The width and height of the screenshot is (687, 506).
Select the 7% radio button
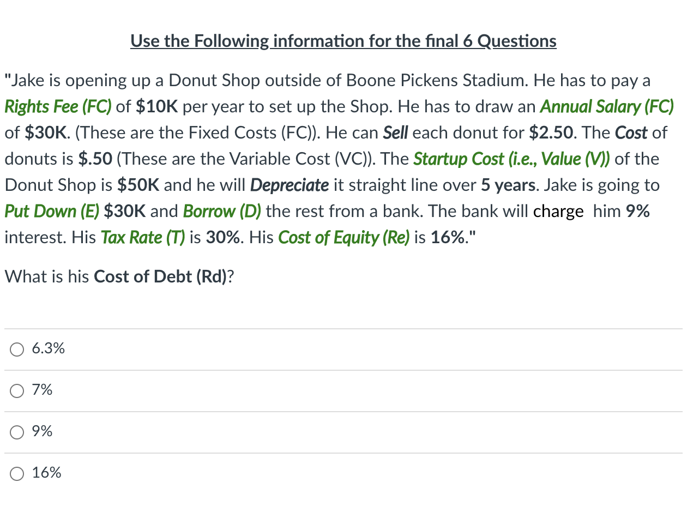pos(17,390)
